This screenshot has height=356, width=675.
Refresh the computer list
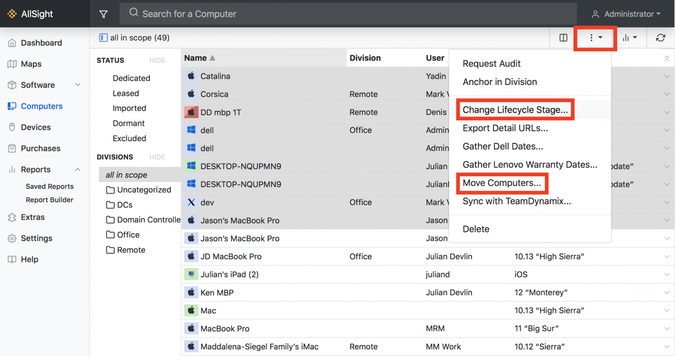661,38
